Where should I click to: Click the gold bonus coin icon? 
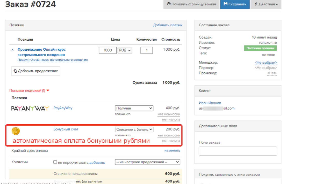[x=16, y=131]
